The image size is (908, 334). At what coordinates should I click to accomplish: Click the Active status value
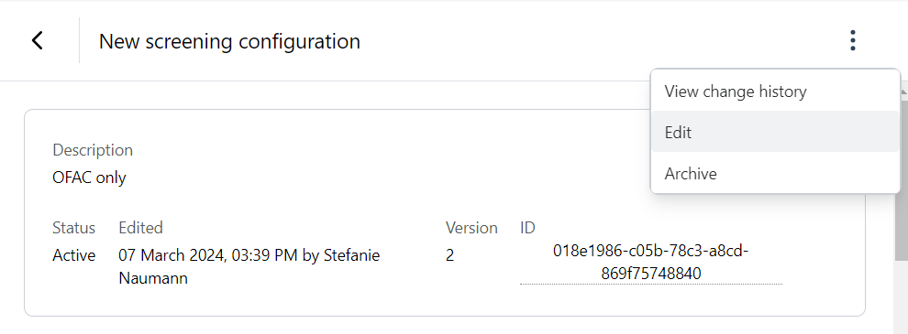click(74, 254)
